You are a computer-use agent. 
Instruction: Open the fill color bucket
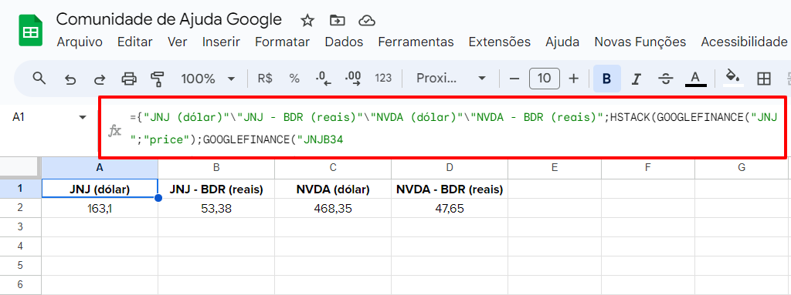click(x=732, y=79)
